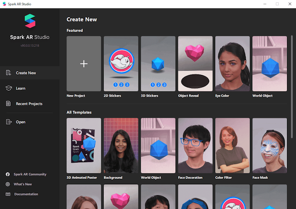The height and width of the screenshot is (209, 296).
Task: Choose the Face Mask template
Action: coord(269,145)
